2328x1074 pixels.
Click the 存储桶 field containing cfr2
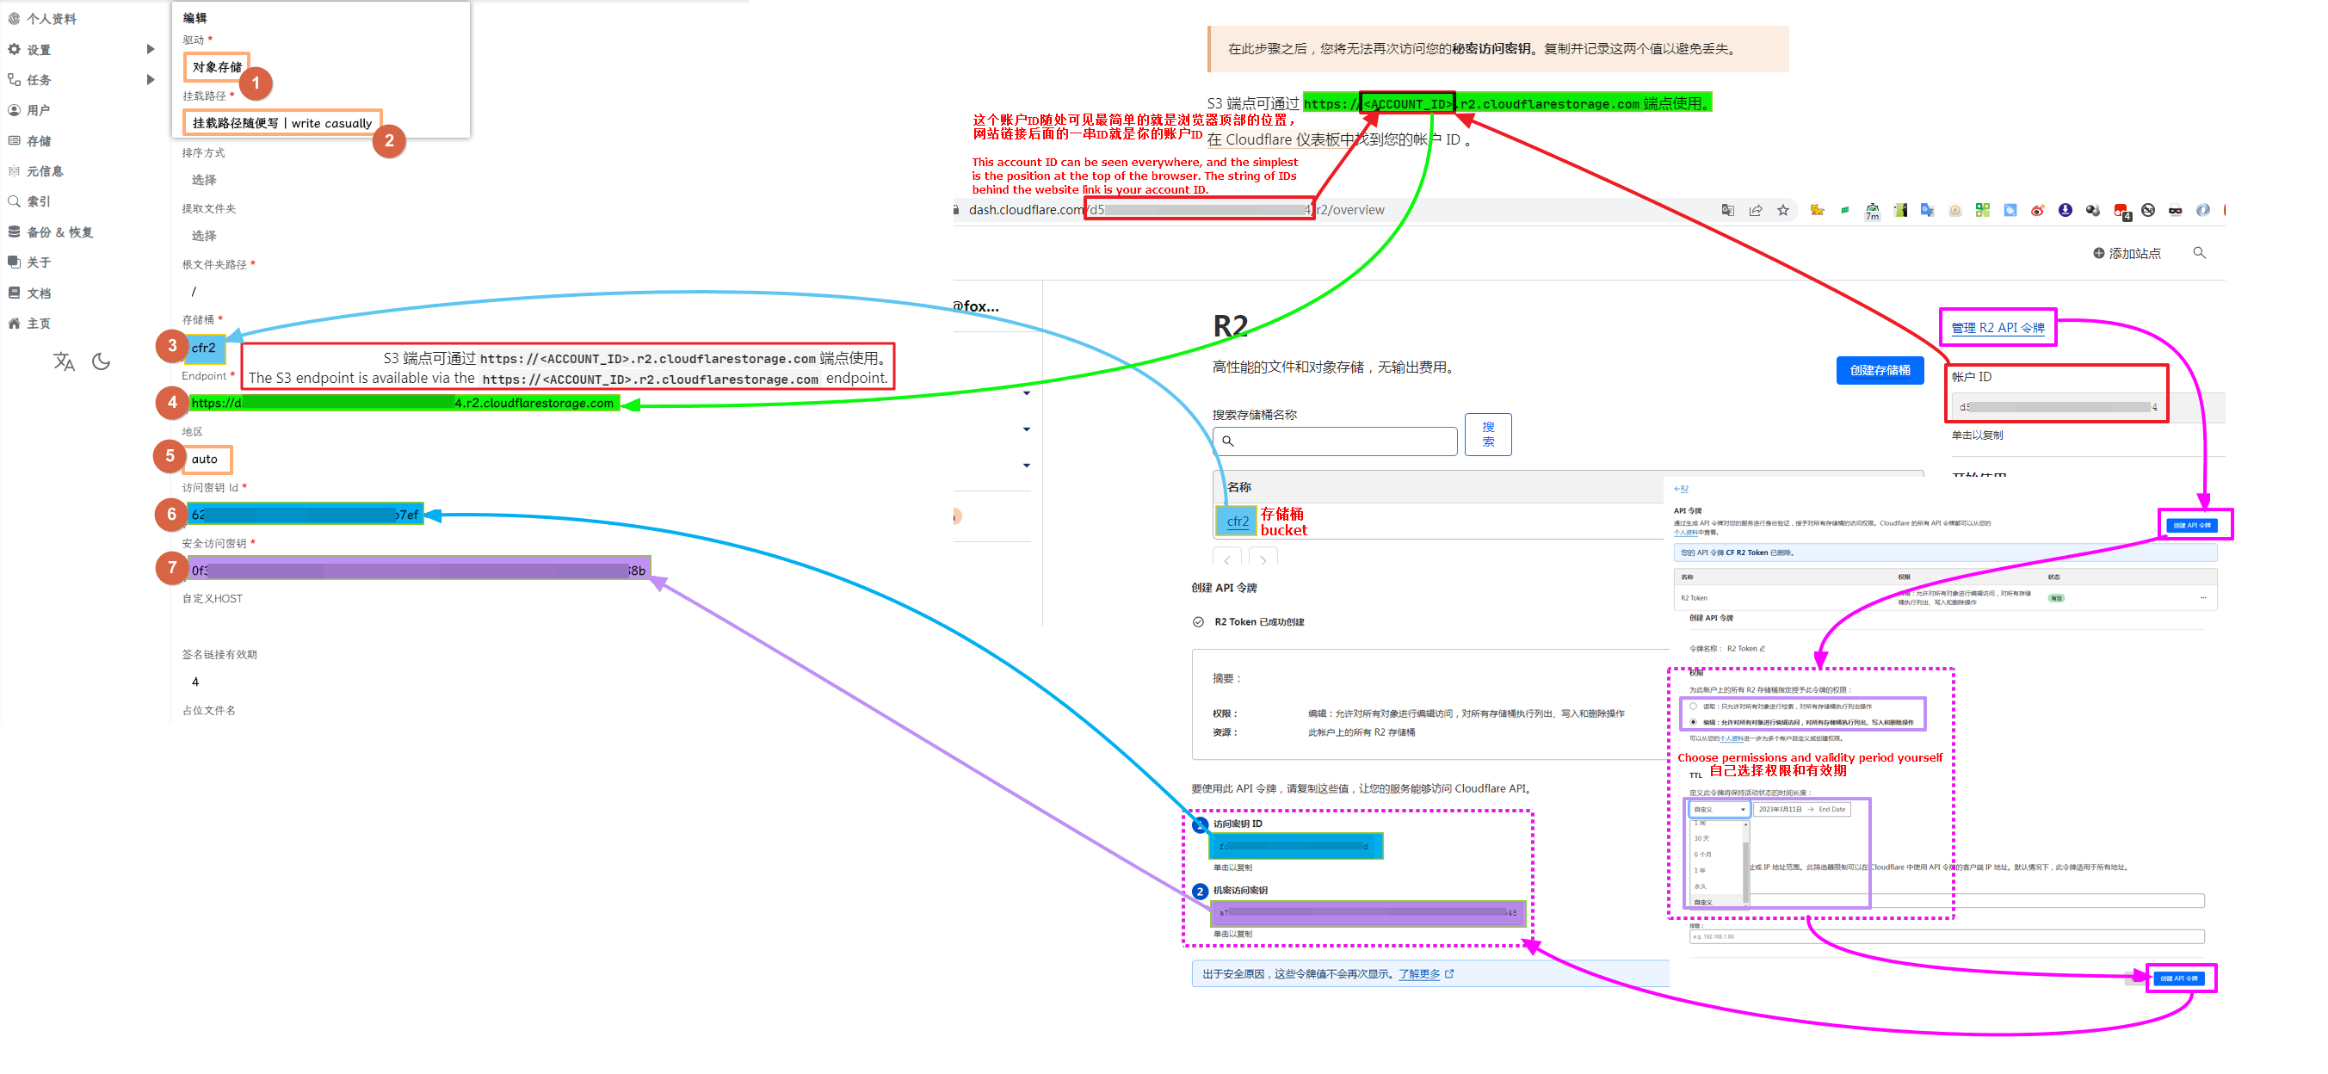(x=205, y=348)
